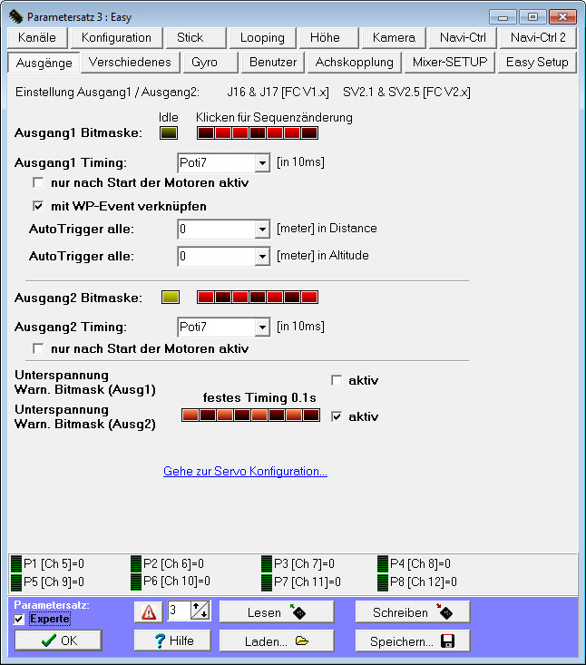Click the Parametersatz number spinner arrows
This screenshot has width=586, height=665.
200,612
